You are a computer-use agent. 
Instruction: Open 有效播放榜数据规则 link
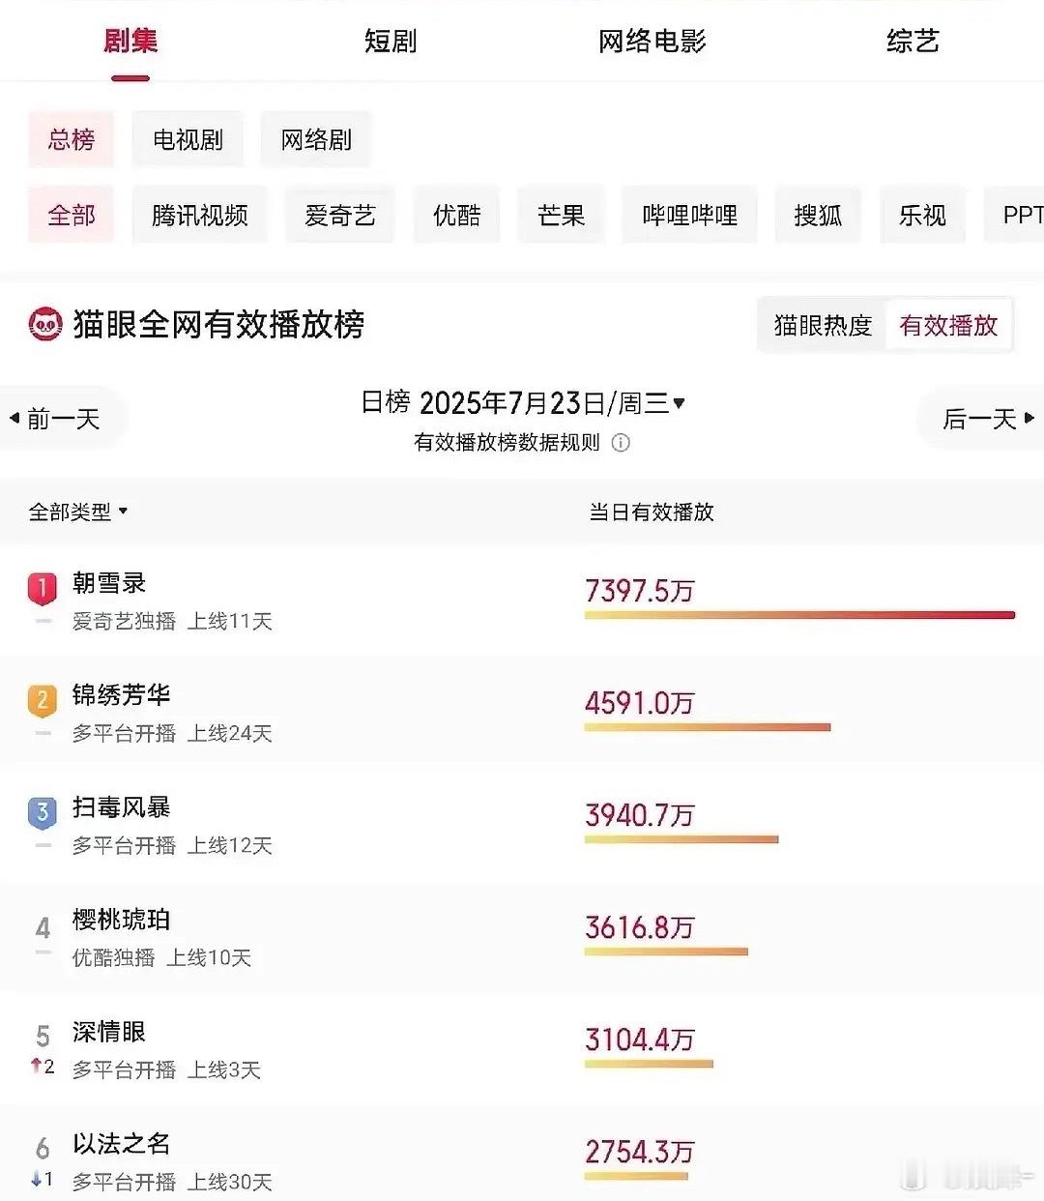coord(507,443)
